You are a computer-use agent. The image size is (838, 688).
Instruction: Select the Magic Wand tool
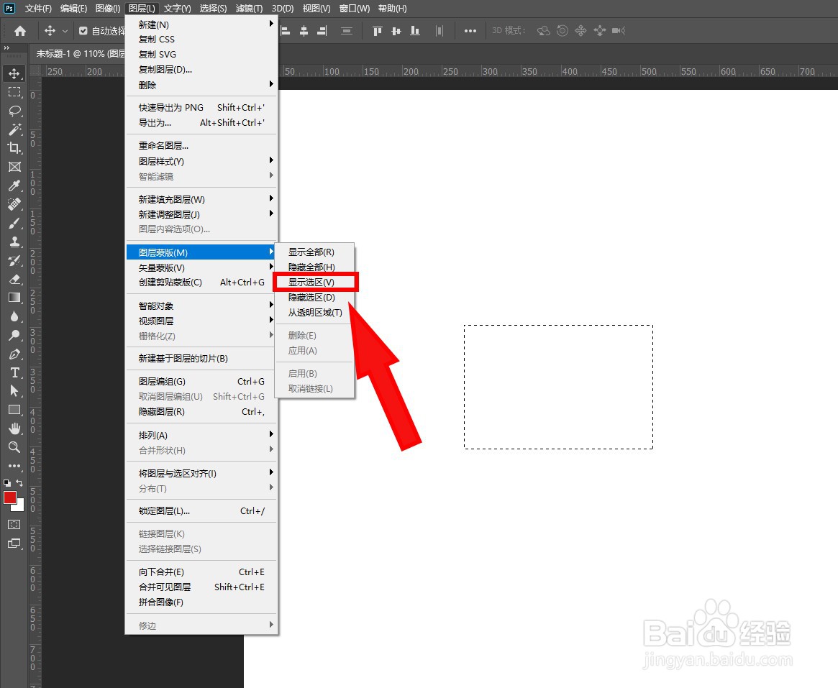[x=14, y=129]
